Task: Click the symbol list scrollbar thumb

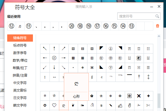Action: (x=159, y=101)
